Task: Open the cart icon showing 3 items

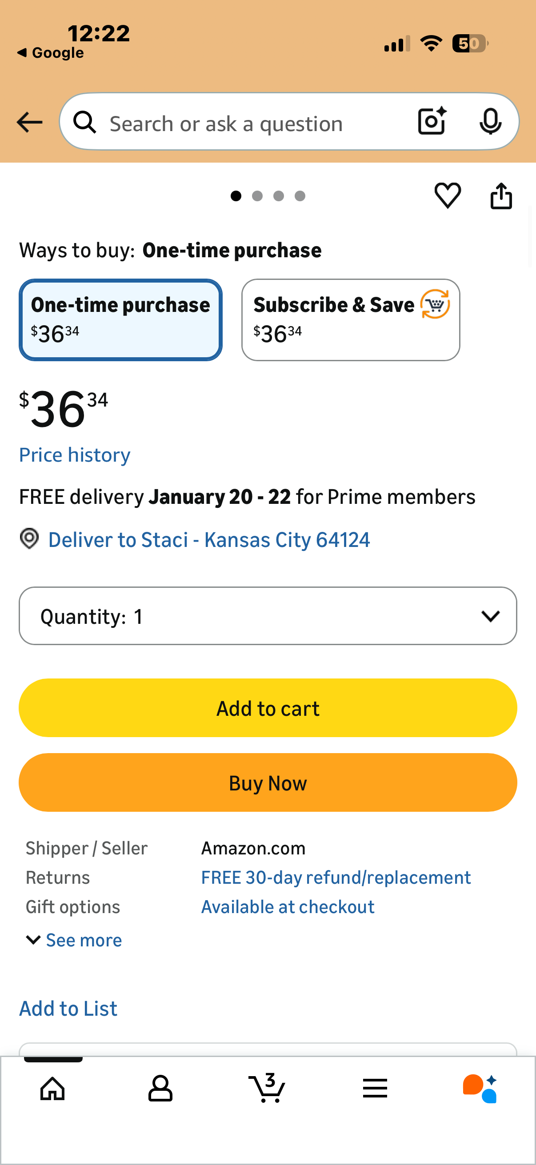Action: pyautogui.click(x=267, y=1088)
